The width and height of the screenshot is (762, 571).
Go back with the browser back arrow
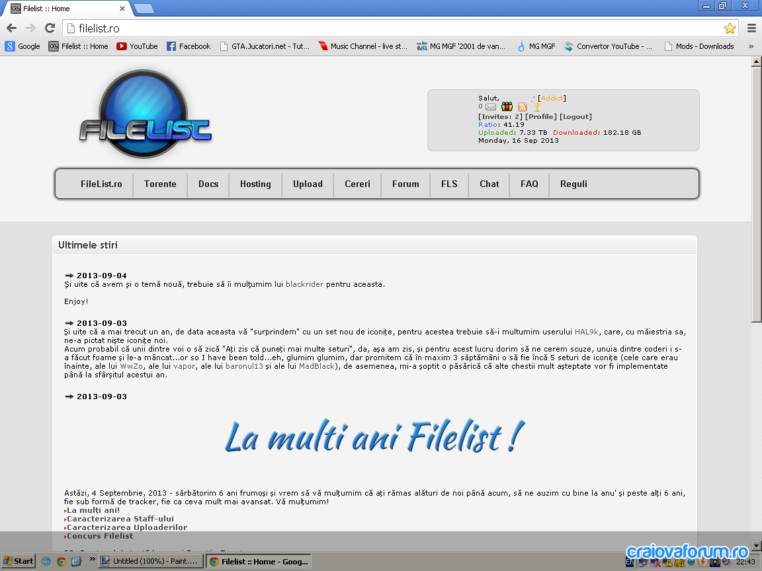click(x=11, y=28)
